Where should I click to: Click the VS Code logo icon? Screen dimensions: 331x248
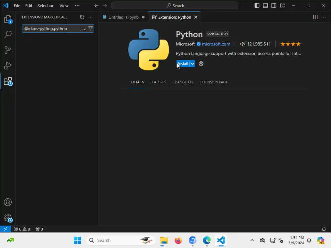point(6,5)
